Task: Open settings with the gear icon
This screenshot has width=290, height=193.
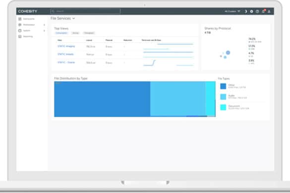Action: (251, 11)
